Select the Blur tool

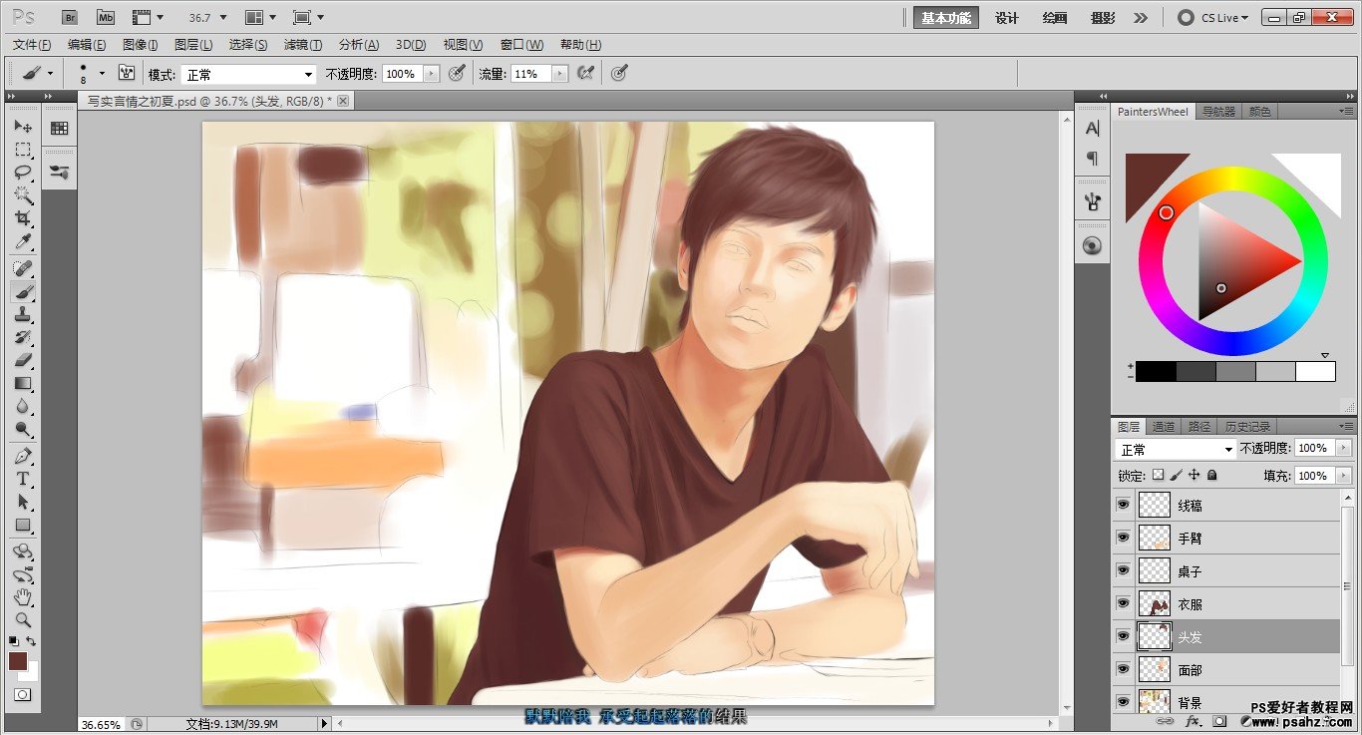(23, 406)
